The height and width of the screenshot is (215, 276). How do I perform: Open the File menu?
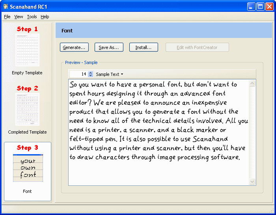click(7, 17)
